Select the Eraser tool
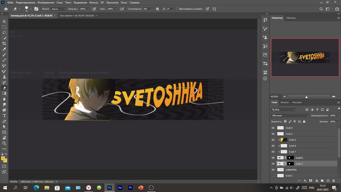The image size is (341, 192). click(4, 88)
